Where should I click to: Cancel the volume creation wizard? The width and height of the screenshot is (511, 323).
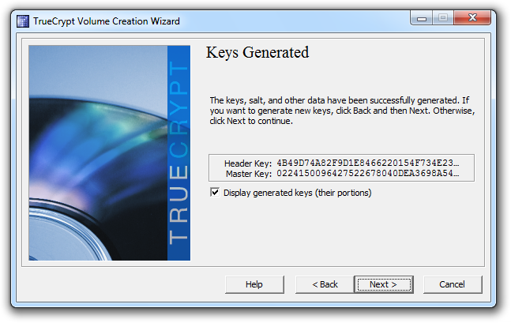pyautogui.click(x=453, y=284)
